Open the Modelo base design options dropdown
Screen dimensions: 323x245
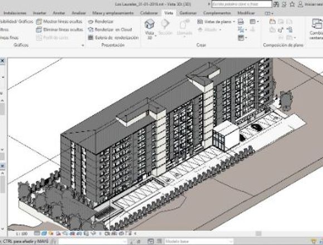[x=199, y=241]
